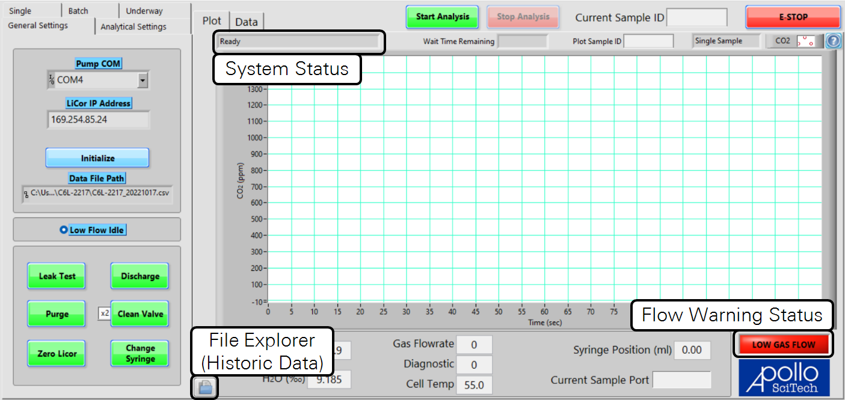845x400 pixels.
Task: Hit the red E-STOP button
Action: [793, 17]
